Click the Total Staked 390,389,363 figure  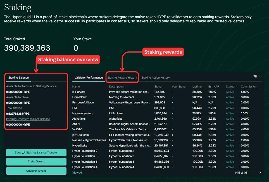27,48
